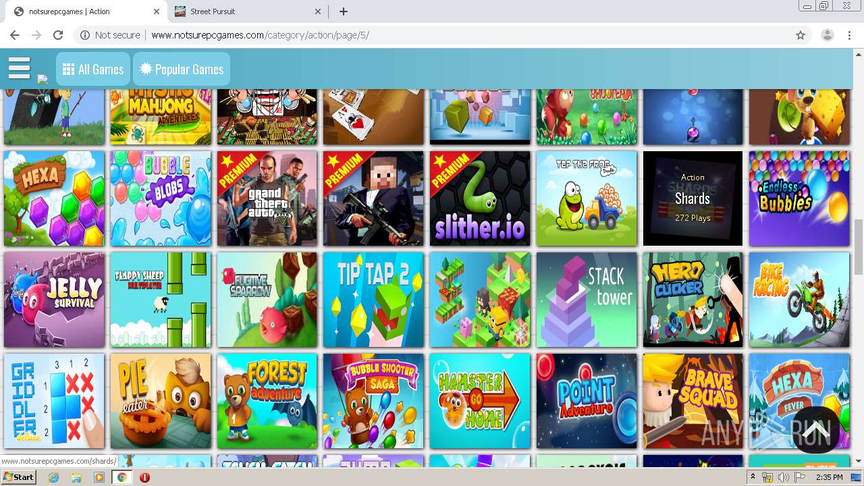This screenshot has width=864, height=486.
Task: Focus the address bar URL
Action: 260,35
